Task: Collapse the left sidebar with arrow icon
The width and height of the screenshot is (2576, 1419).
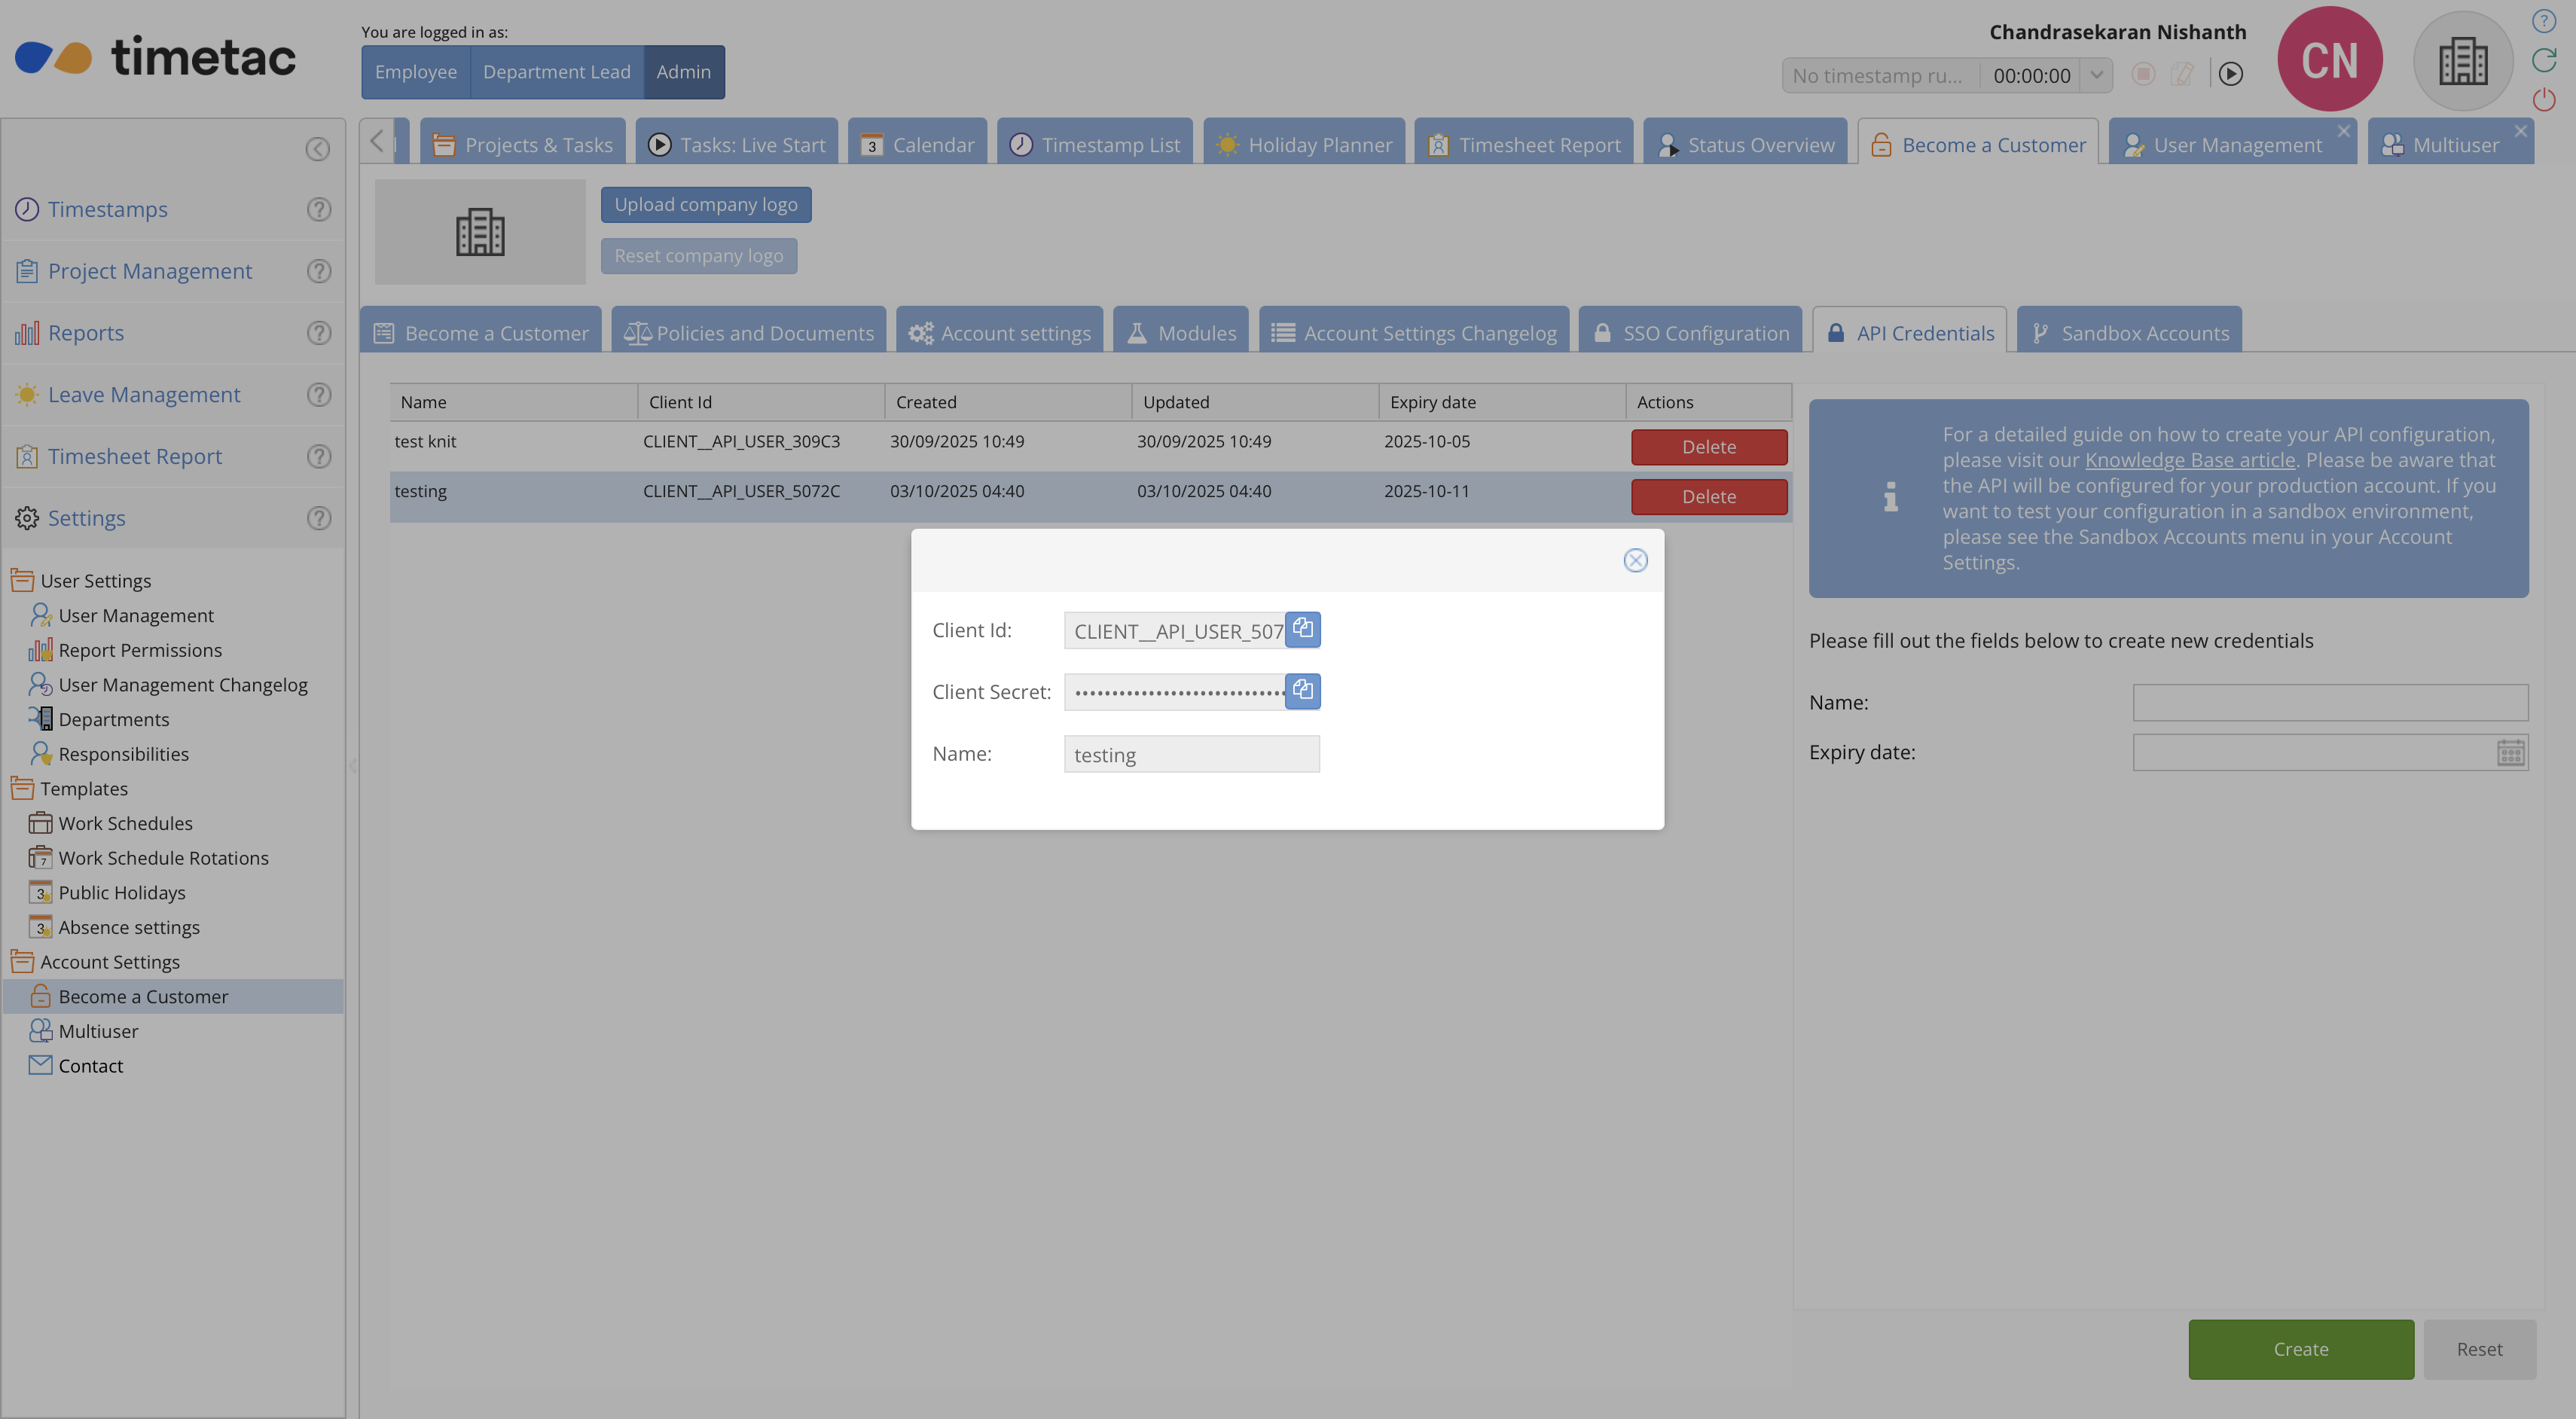Action: tap(317, 149)
